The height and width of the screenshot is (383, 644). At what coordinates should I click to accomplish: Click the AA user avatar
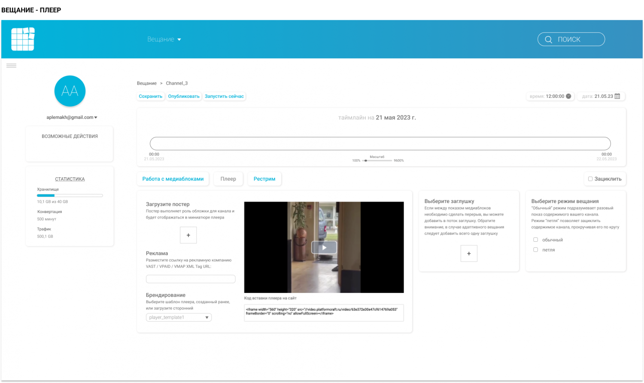pyautogui.click(x=70, y=91)
